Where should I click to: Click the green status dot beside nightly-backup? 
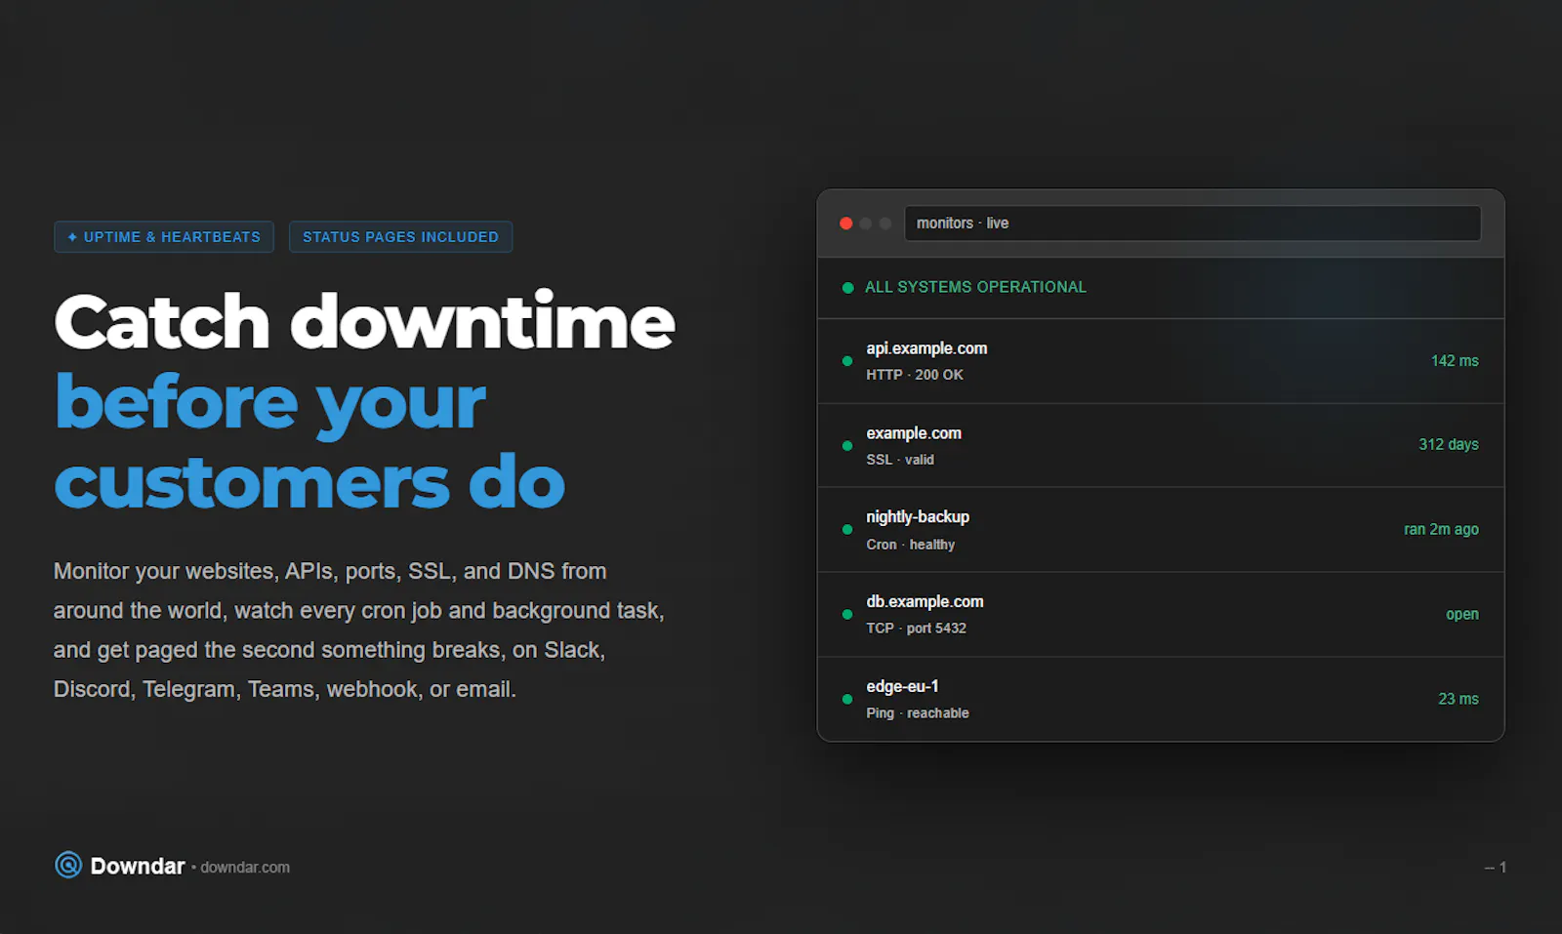[847, 530]
